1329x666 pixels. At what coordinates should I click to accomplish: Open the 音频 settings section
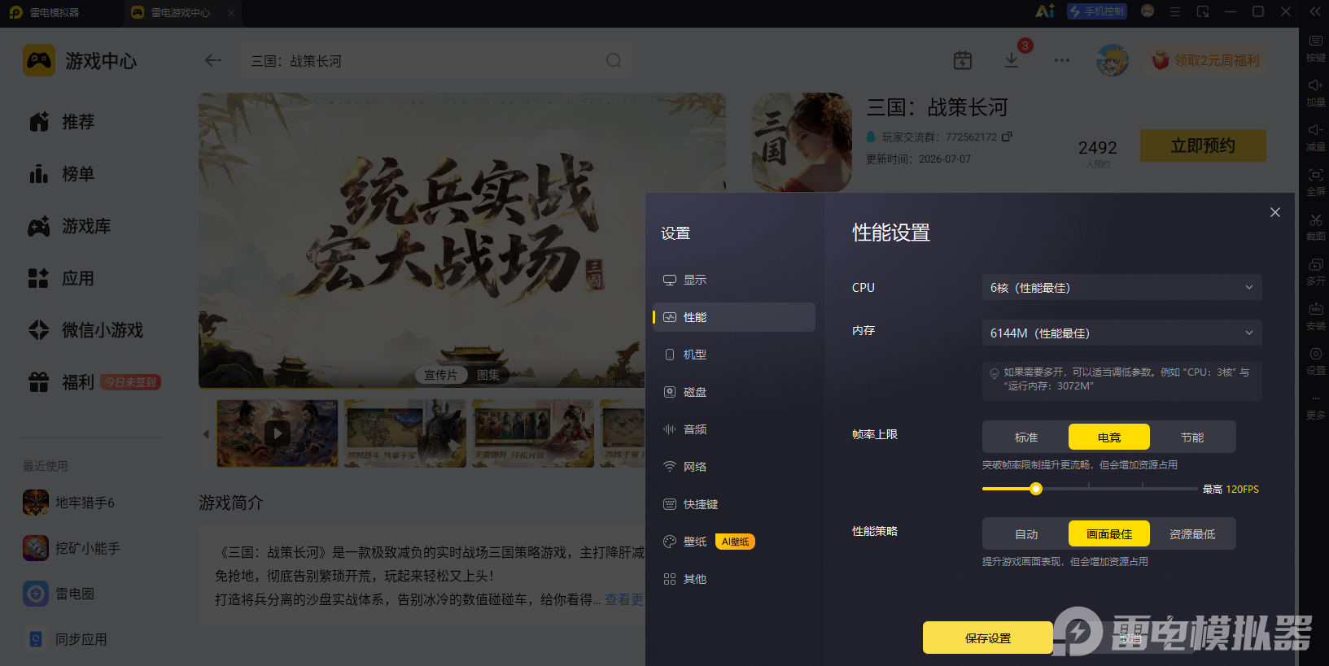click(x=734, y=429)
